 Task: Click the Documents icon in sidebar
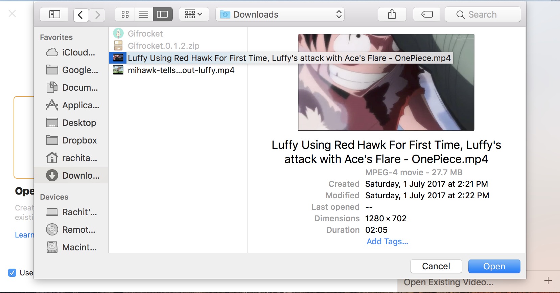pos(52,87)
